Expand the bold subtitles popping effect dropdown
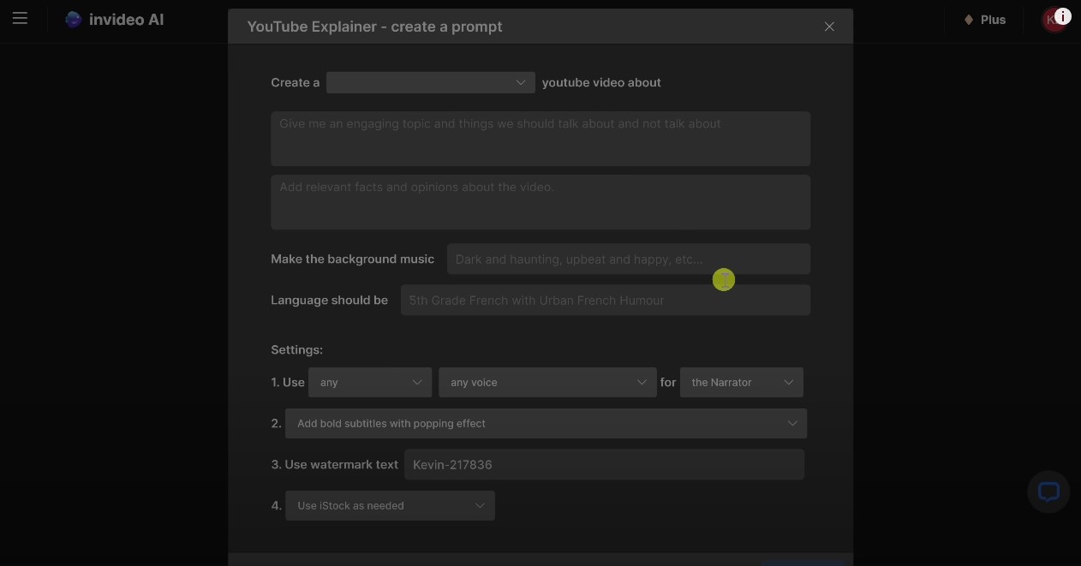The width and height of the screenshot is (1081, 566). point(546,423)
